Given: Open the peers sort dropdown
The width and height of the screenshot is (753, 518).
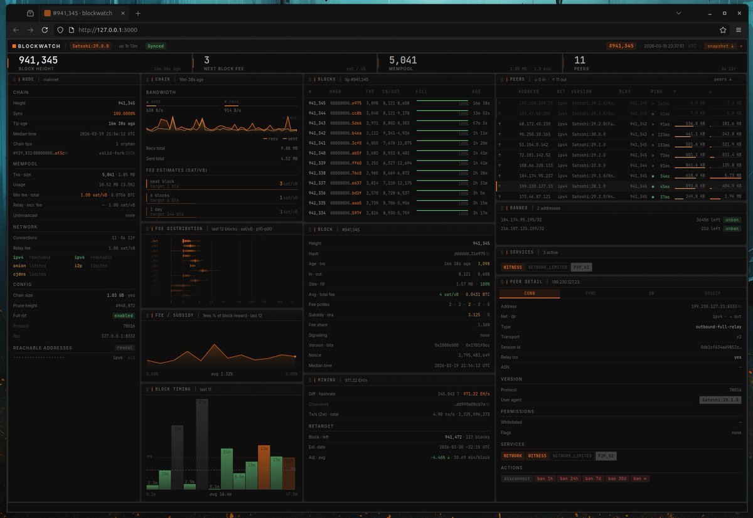Looking at the screenshot, I should point(724,80).
